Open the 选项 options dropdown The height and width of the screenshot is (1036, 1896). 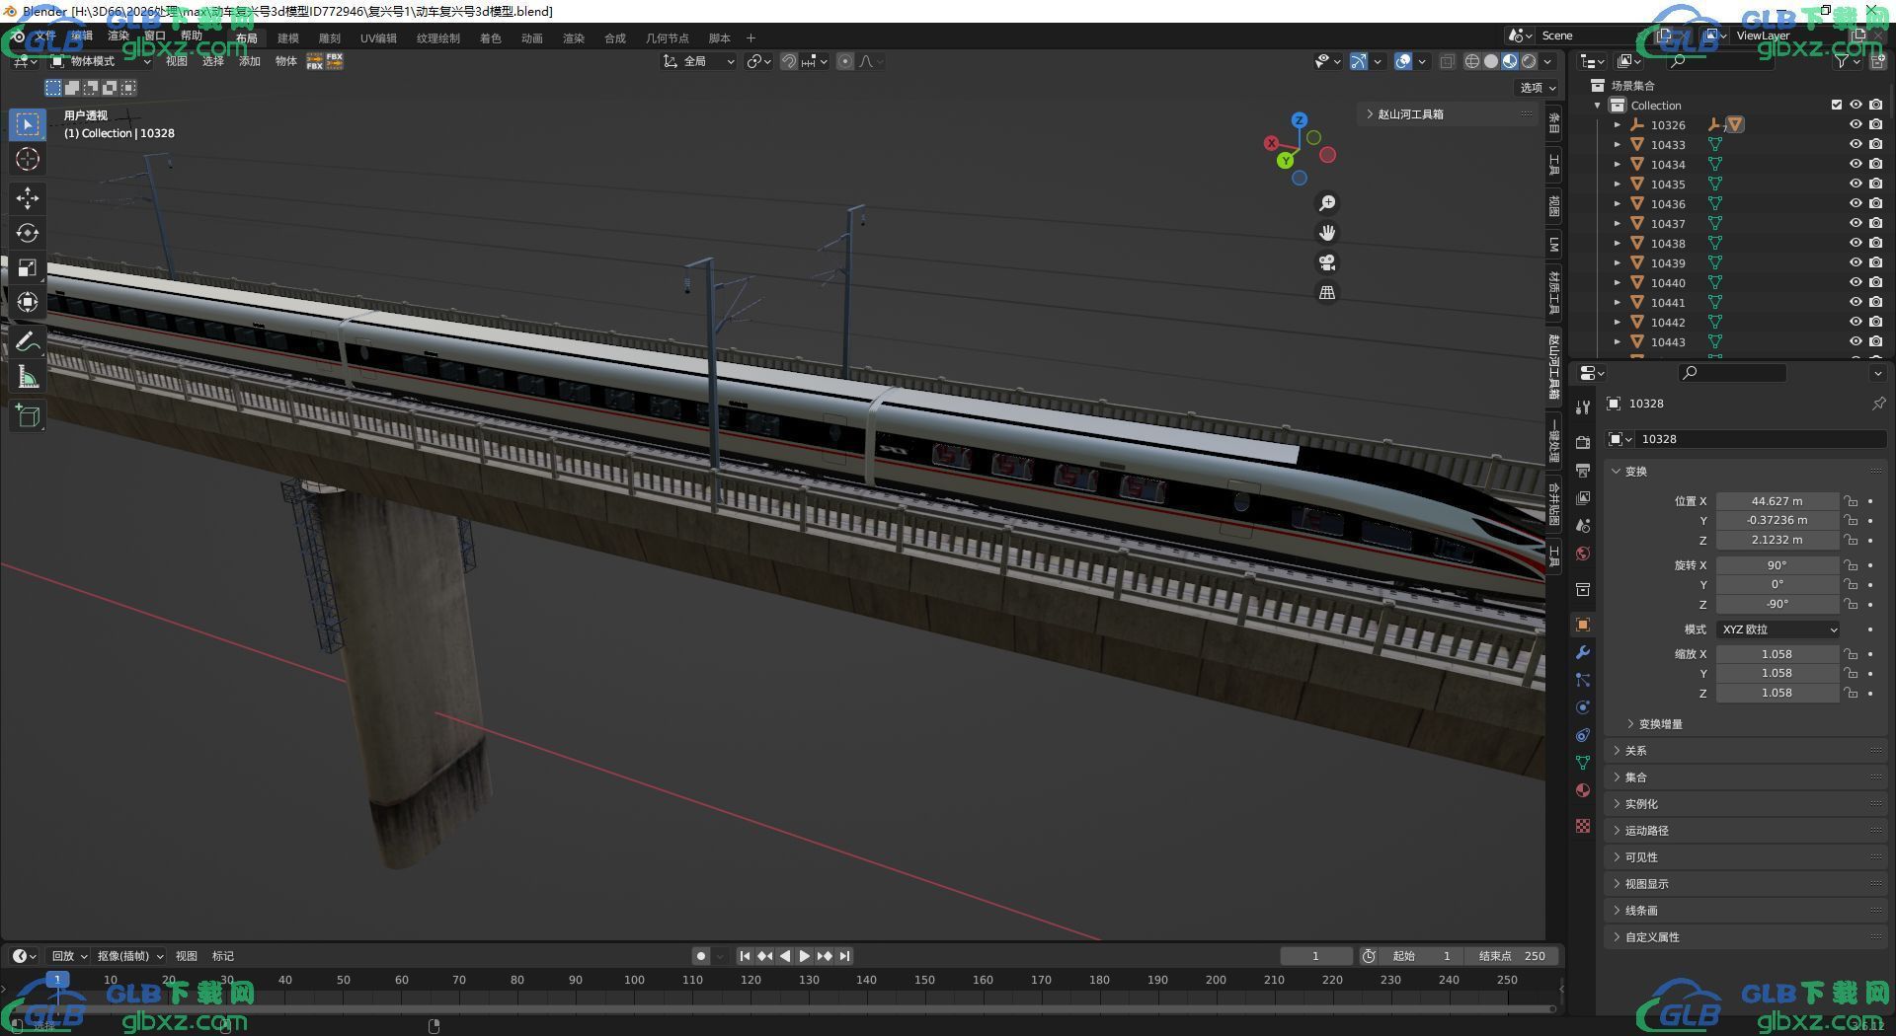1538,88
